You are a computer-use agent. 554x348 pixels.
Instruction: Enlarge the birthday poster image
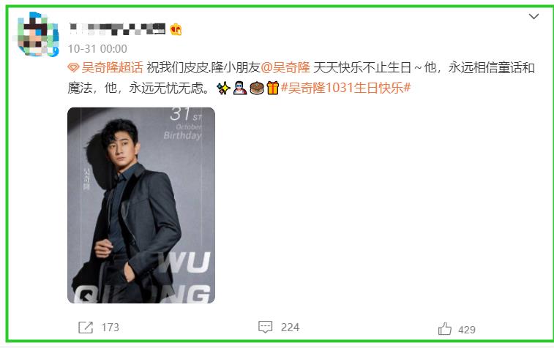(141, 205)
